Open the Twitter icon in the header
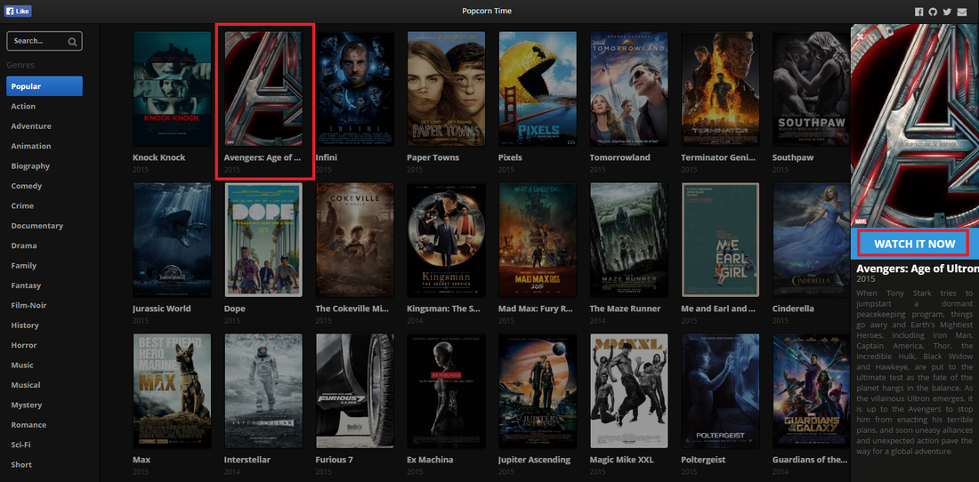Image resolution: width=979 pixels, height=482 pixels. (947, 12)
